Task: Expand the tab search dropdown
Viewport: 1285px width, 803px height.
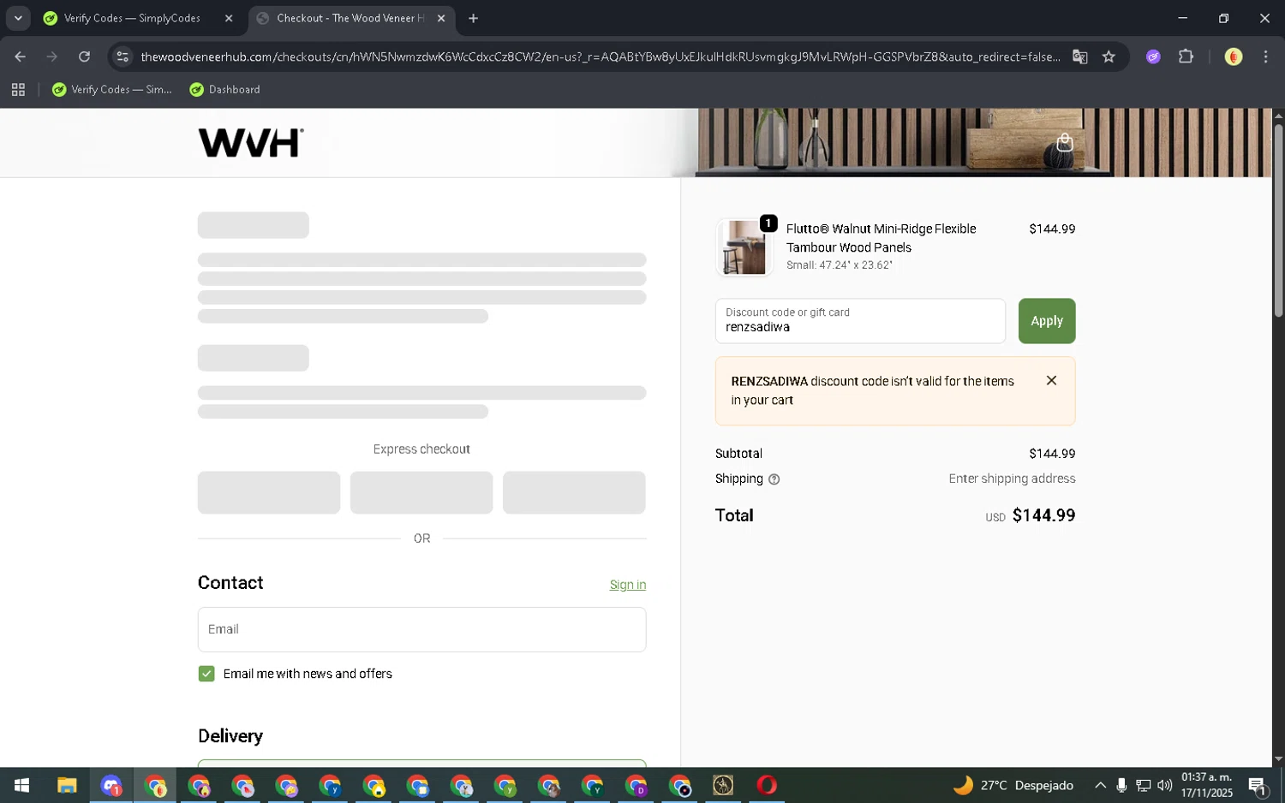Action: 18,18
